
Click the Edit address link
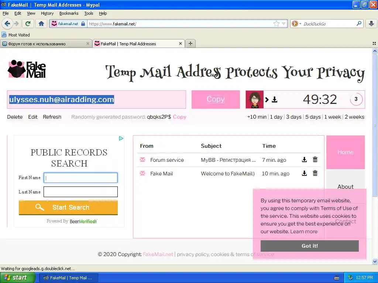[33, 117]
